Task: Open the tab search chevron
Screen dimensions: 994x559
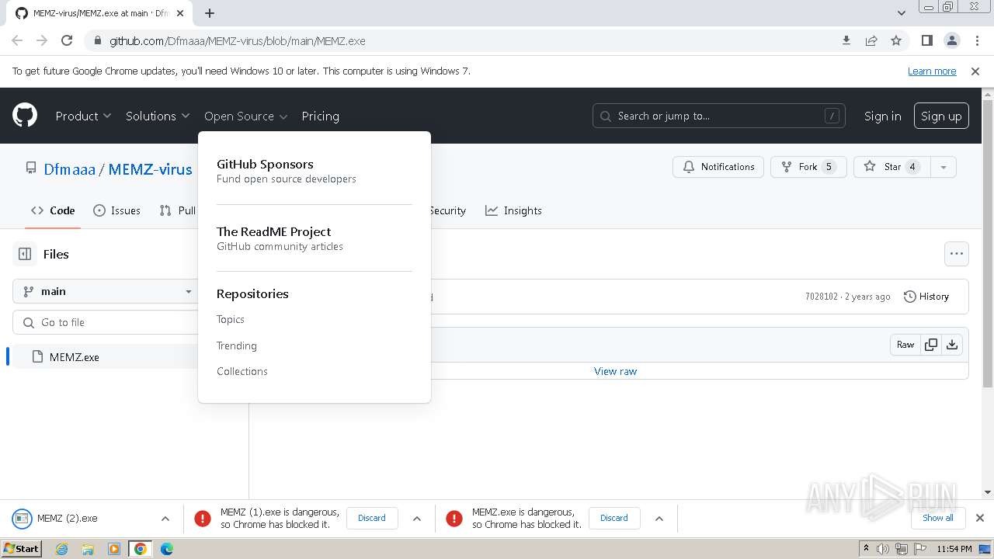Action: [x=901, y=13]
